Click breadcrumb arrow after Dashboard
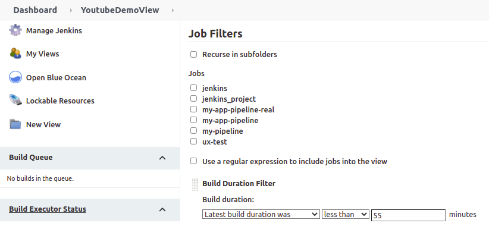This screenshot has height=226, width=489. [71, 10]
